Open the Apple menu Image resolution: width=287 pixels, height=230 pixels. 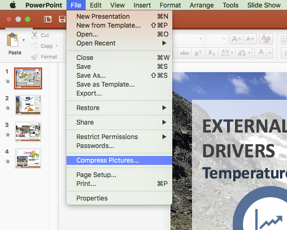click(13, 5)
